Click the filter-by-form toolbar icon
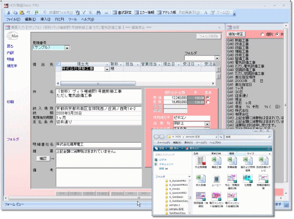294x219 pixels. pyautogui.click(x=77, y=13)
